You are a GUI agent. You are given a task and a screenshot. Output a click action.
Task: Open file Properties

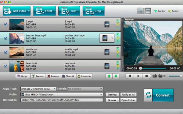coord(84,76)
